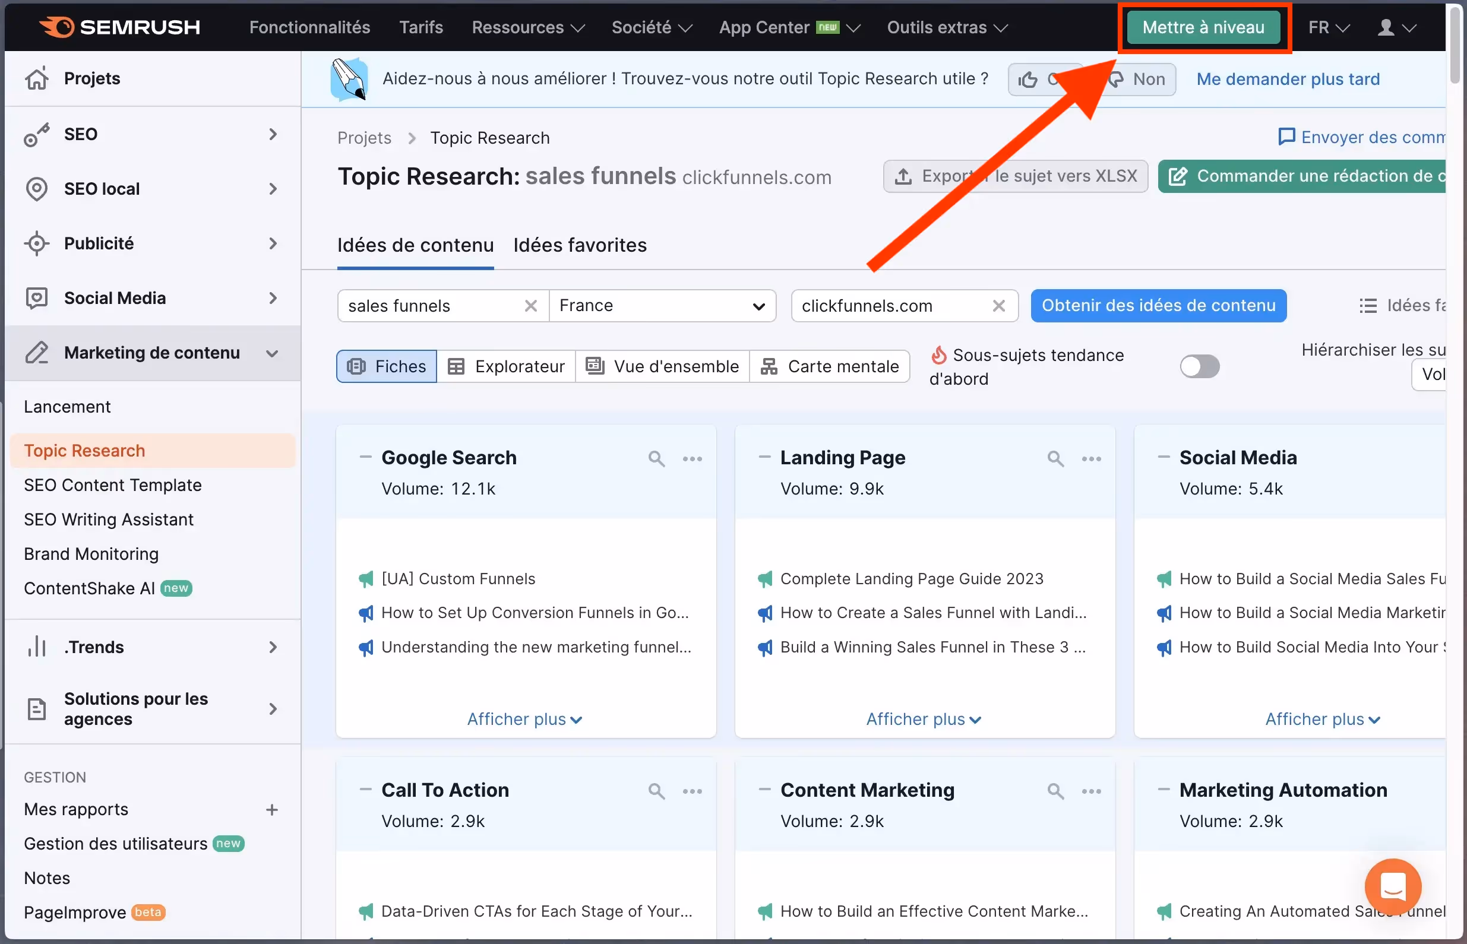
Task: Click the Marketing de contenu pencil icon
Action: click(36, 353)
